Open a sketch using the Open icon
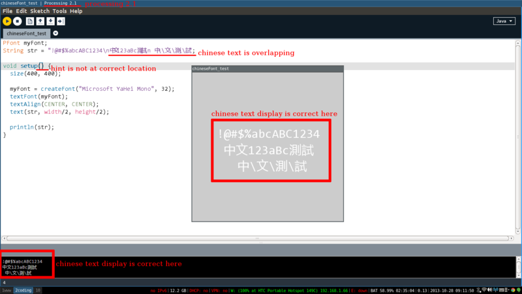 40,22
